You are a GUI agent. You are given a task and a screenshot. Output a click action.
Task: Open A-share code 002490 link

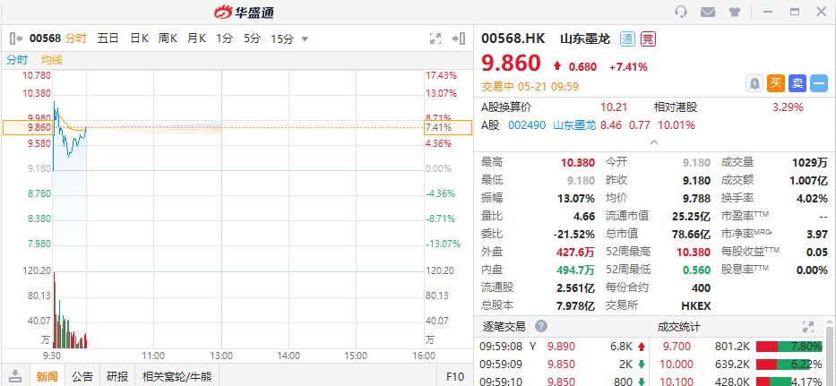[527, 125]
